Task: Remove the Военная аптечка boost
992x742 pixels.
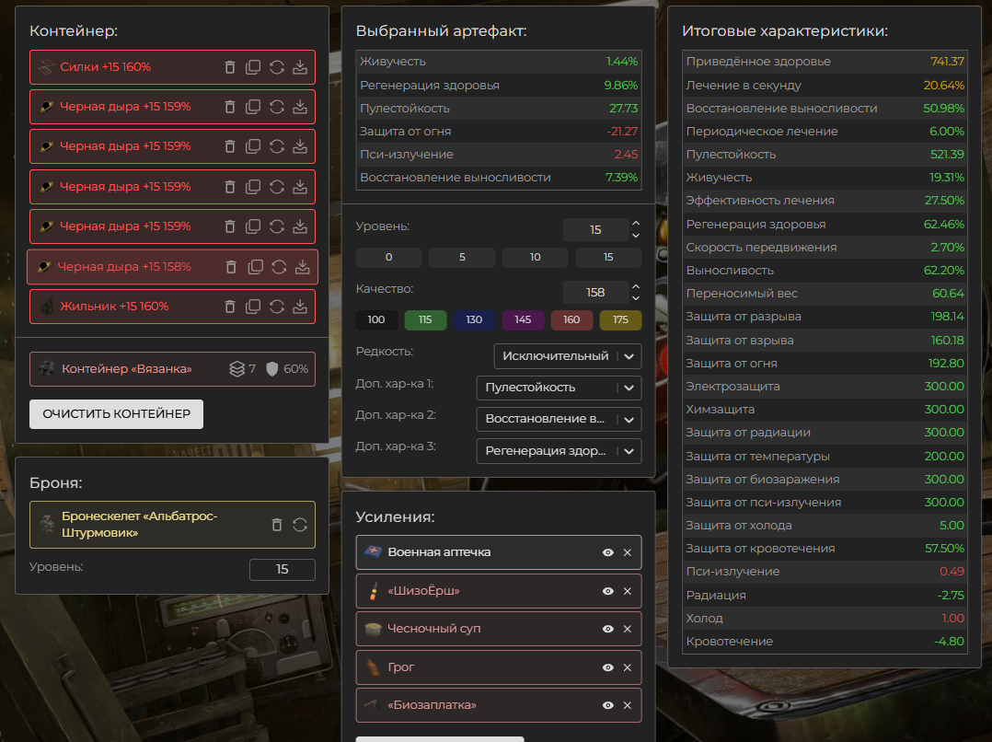Action: click(x=628, y=552)
